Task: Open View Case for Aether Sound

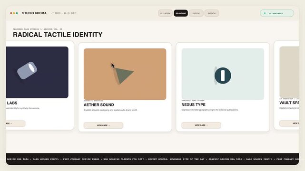Action: coord(103,125)
